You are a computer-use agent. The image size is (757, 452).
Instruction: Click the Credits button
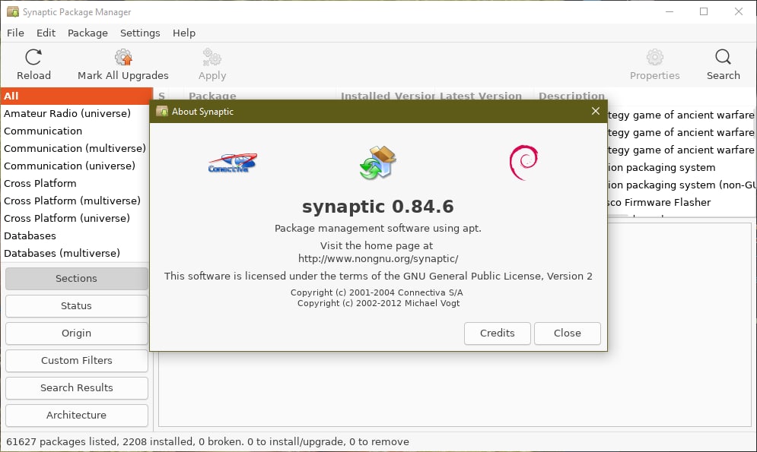tap(498, 333)
